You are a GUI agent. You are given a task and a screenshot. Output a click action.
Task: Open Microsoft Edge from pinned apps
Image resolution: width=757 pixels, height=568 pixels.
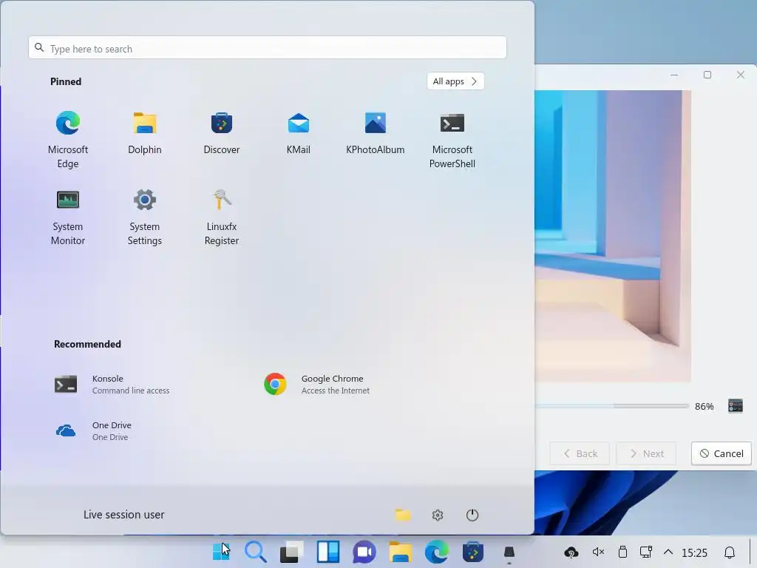click(67, 139)
